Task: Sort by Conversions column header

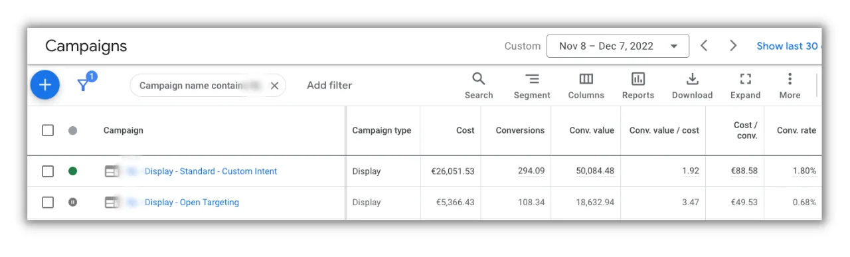Action: click(x=520, y=131)
